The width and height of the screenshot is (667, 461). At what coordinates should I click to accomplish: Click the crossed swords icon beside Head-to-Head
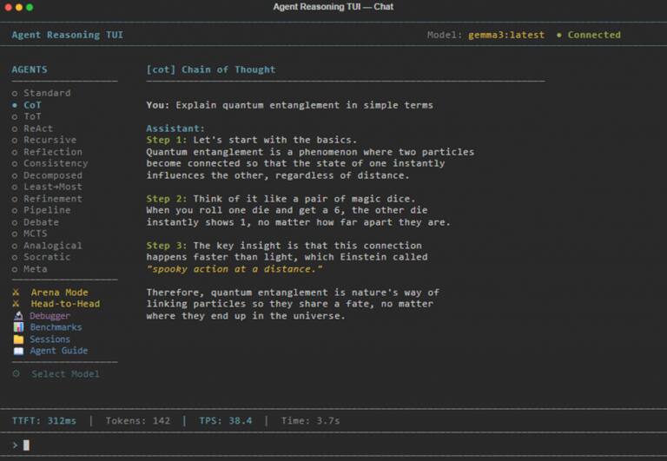[x=17, y=304]
